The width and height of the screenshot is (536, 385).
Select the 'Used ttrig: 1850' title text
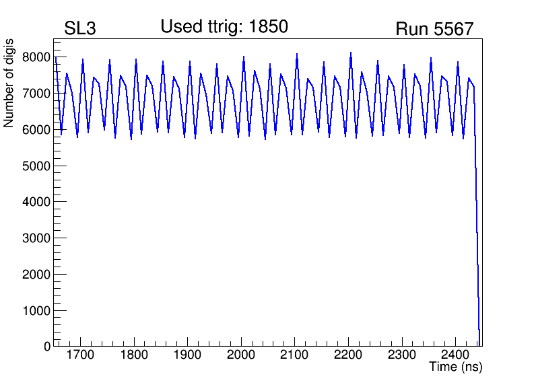pyautogui.click(x=224, y=27)
